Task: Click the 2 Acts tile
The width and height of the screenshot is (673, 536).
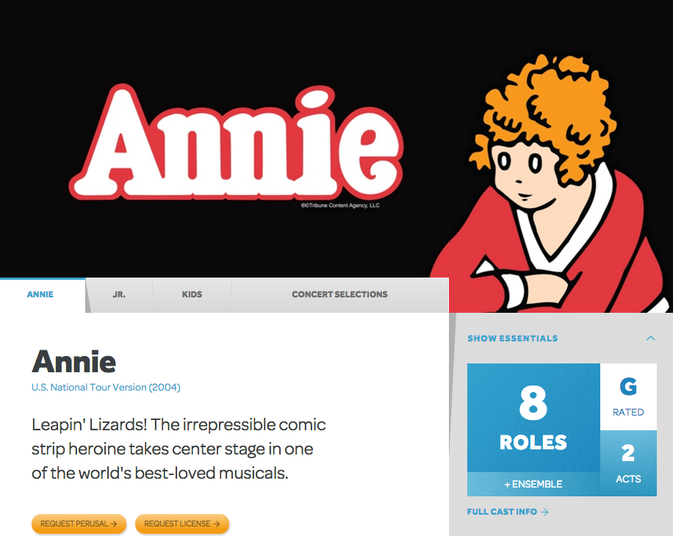Action: click(x=628, y=463)
